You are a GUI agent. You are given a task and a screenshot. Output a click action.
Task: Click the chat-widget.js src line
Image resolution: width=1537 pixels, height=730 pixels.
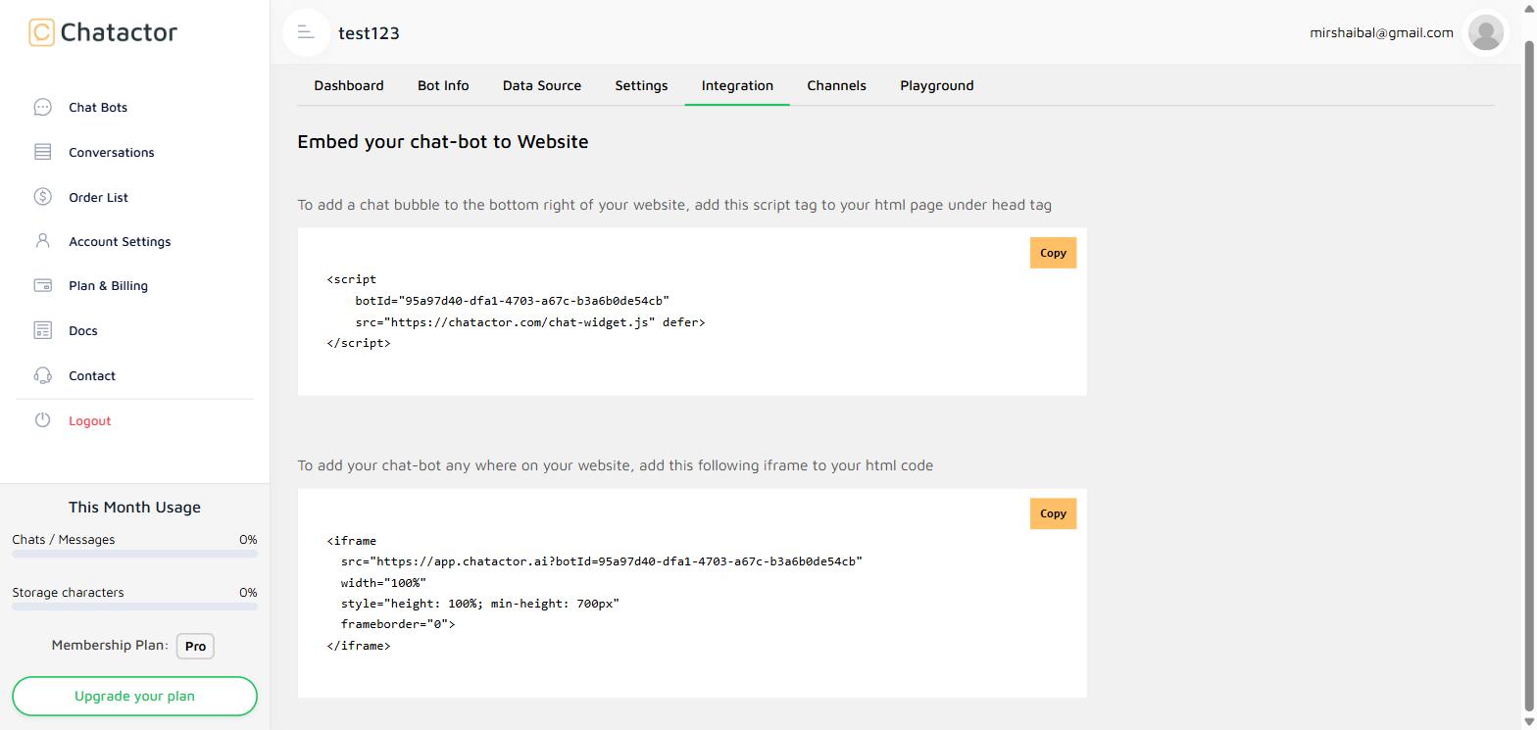530,322
